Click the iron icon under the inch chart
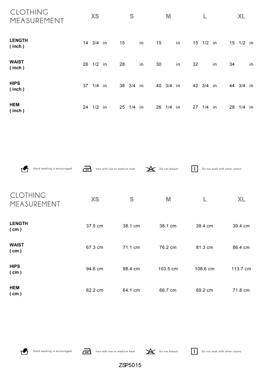This screenshot has width=260, height=373. [x=87, y=169]
